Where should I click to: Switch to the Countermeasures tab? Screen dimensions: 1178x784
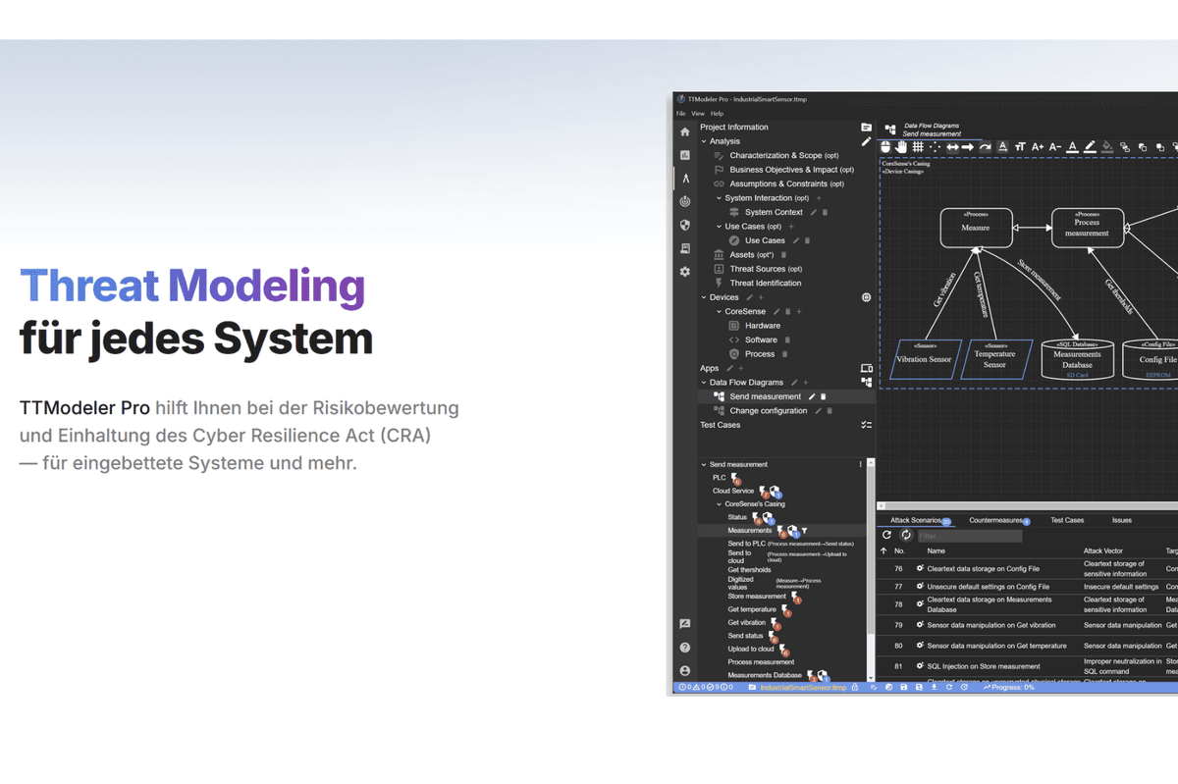tap(995, 520)
